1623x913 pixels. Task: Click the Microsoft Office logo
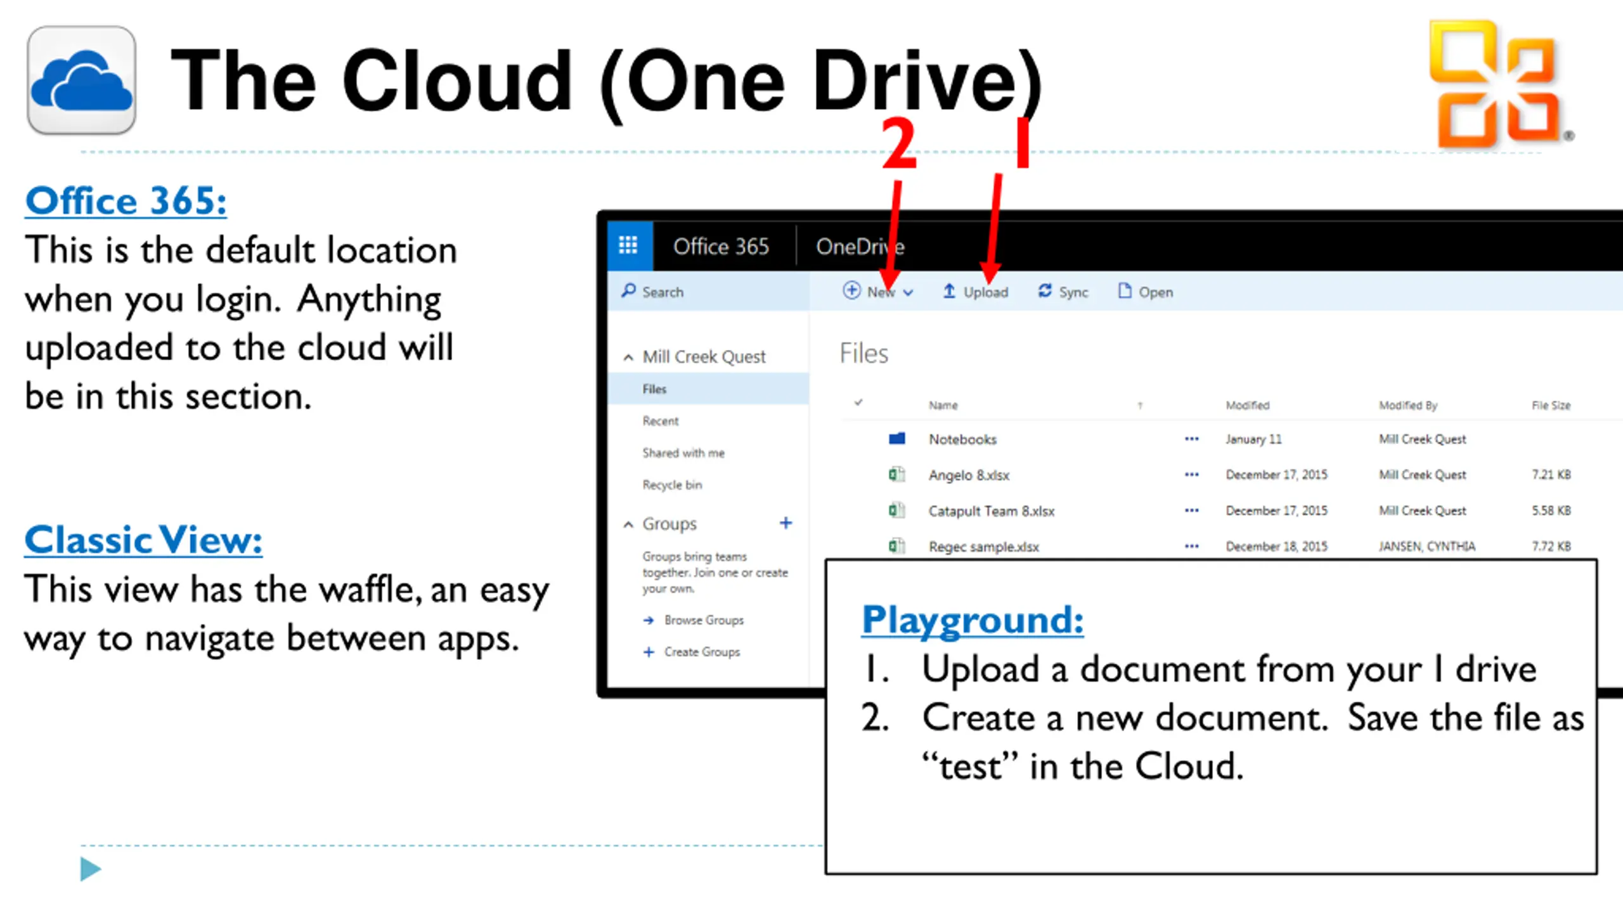(x=1499, y=84)
